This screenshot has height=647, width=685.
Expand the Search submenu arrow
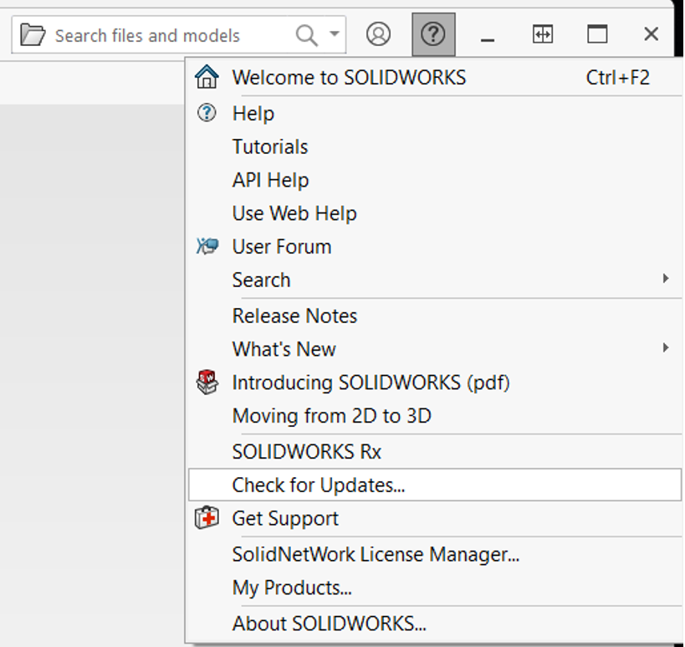coord(666,279)
